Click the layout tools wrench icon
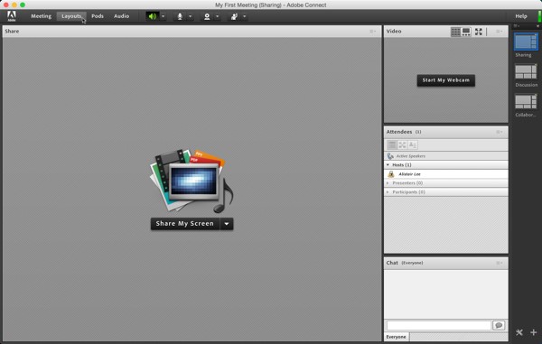Viewport: 542px width, 344px height. (519, 332)
